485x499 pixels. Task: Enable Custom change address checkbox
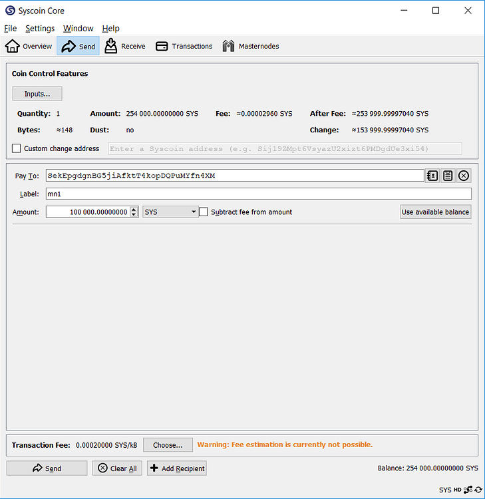(16, 148)
